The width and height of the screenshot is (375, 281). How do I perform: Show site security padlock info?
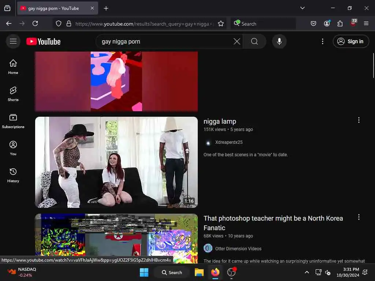click(x=69, y=23)
